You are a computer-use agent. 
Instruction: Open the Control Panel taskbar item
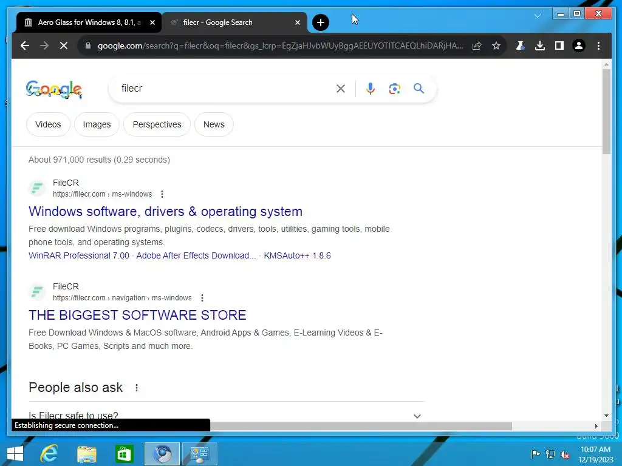click(x=199, y=454)
